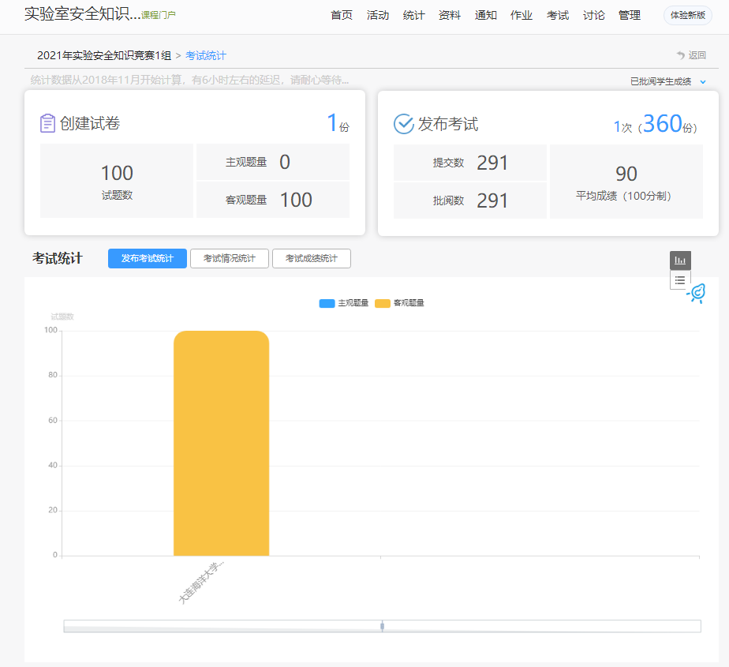Click the clipboard icon beside 创建试卷
The height and width of the screenshot is (667, 729).
click(47, 124)
